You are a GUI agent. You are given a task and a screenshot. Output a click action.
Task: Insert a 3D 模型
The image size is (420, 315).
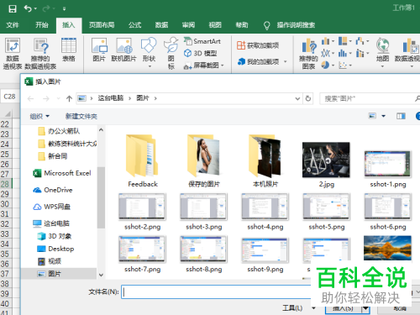[x=201, y=53]
